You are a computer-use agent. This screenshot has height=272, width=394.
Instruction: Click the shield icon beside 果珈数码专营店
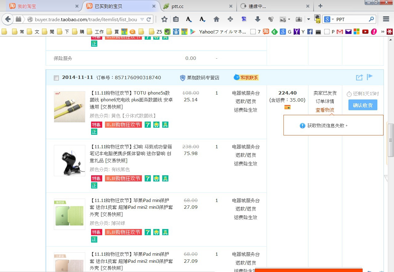183,78
